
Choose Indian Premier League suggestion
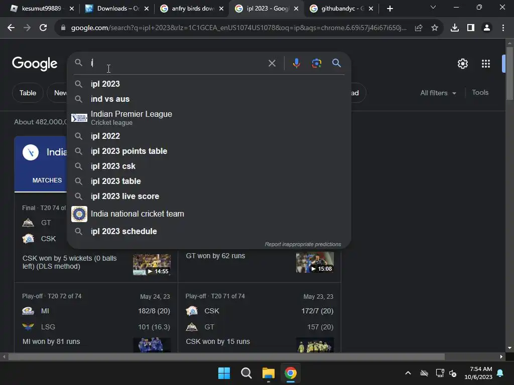click(209, 117)
